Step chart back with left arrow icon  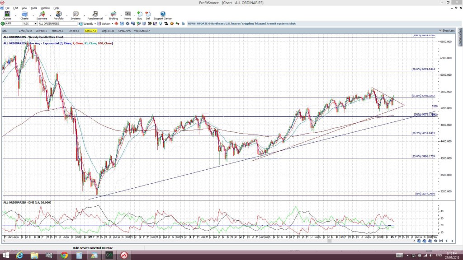446,241
